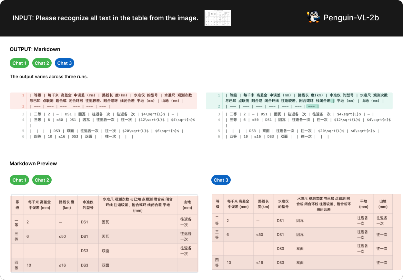
Task: Select Chat 2 under OUTPUT: Markdown
Action: coord(42,63)
